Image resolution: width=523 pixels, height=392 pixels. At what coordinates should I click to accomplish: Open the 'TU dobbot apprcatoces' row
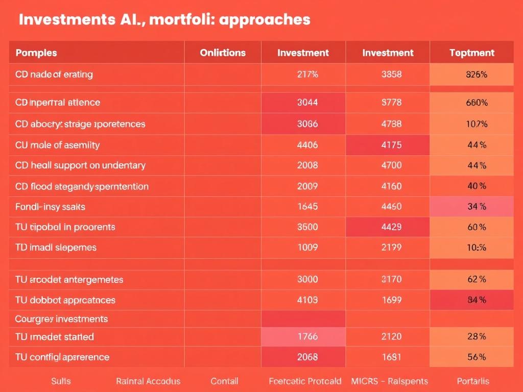point(65,300)
